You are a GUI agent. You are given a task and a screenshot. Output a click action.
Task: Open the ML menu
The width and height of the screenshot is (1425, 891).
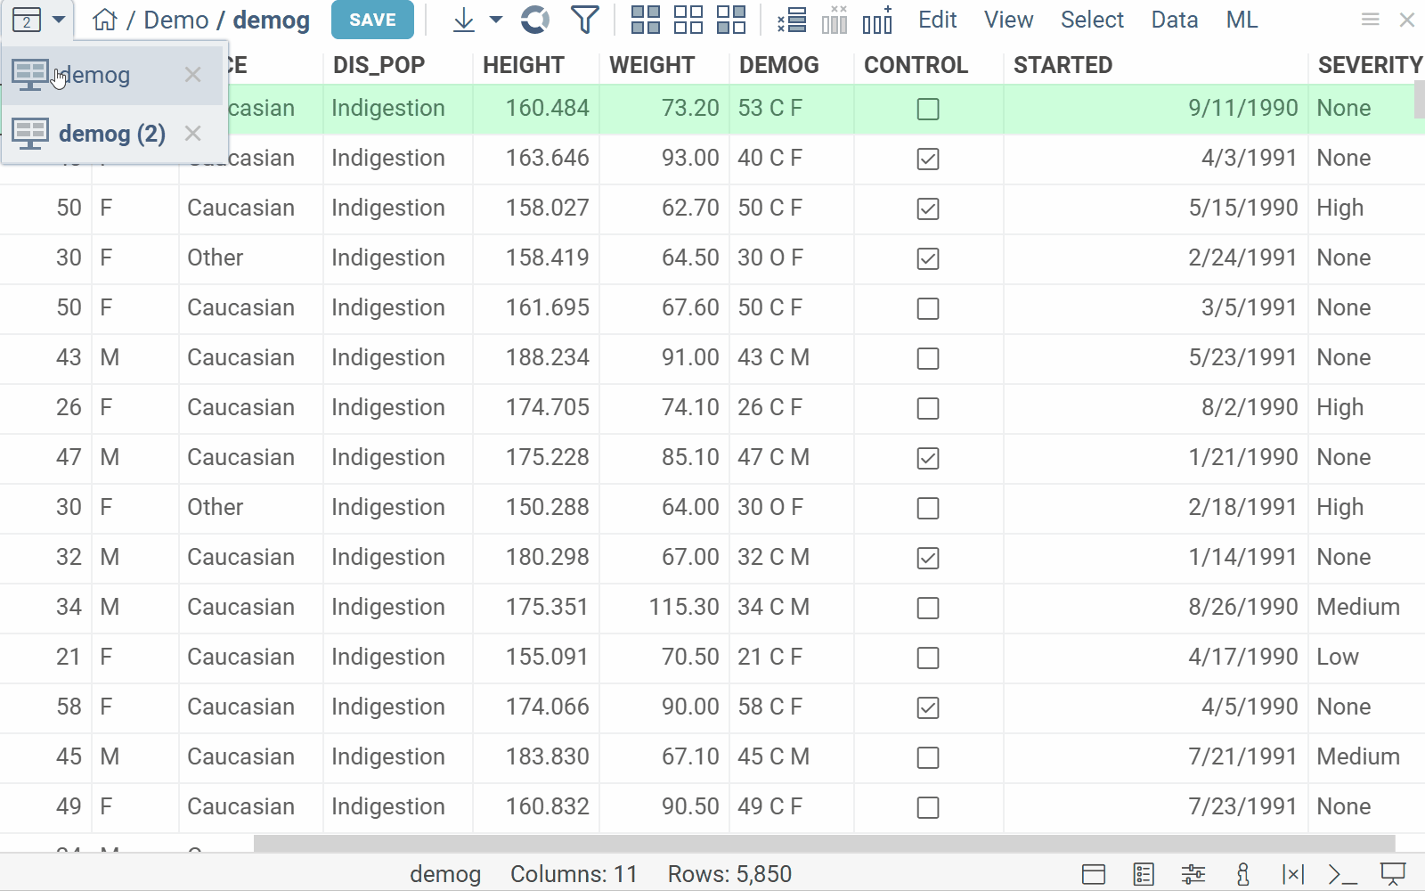tap(1242, 20)
